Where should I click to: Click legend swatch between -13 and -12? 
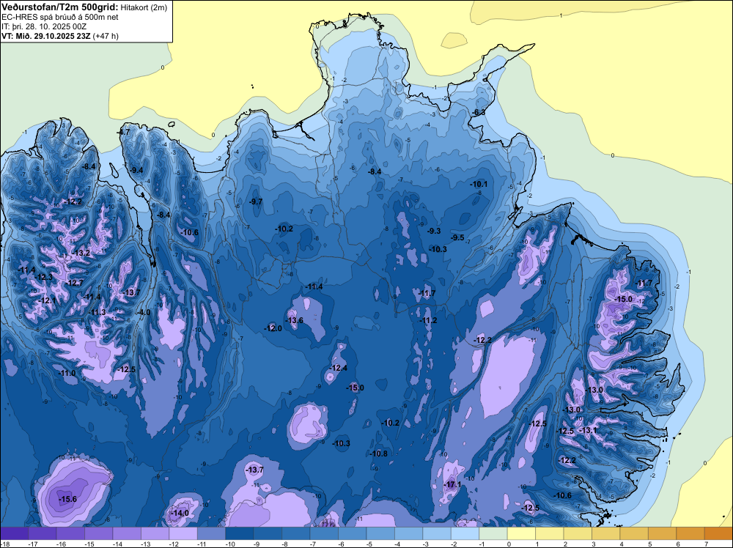(x=155, y=533)
